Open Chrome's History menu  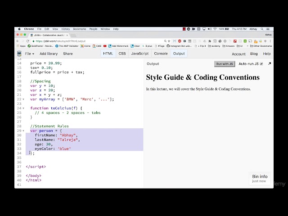coord(66,29)
